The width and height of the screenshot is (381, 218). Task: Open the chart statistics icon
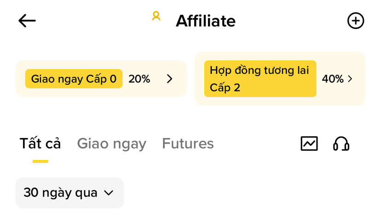[309, 144]
